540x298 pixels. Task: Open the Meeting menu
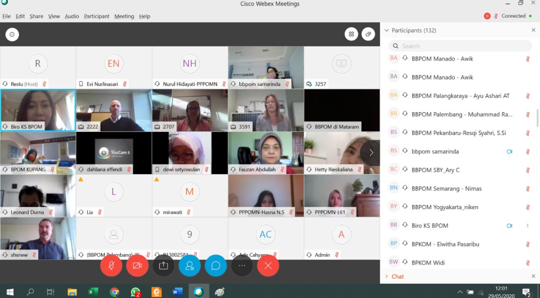pyautogui.click(x=124, y=16)
